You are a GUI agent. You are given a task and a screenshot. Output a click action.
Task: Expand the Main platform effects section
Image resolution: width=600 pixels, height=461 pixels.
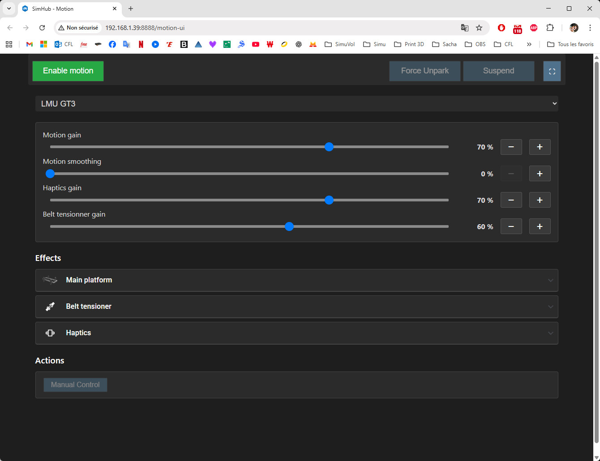(x=296, y=280)
